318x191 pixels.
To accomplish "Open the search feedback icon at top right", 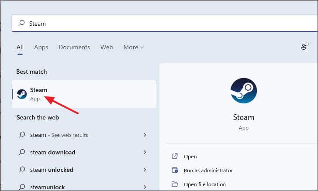I will [x=304, y=46].
